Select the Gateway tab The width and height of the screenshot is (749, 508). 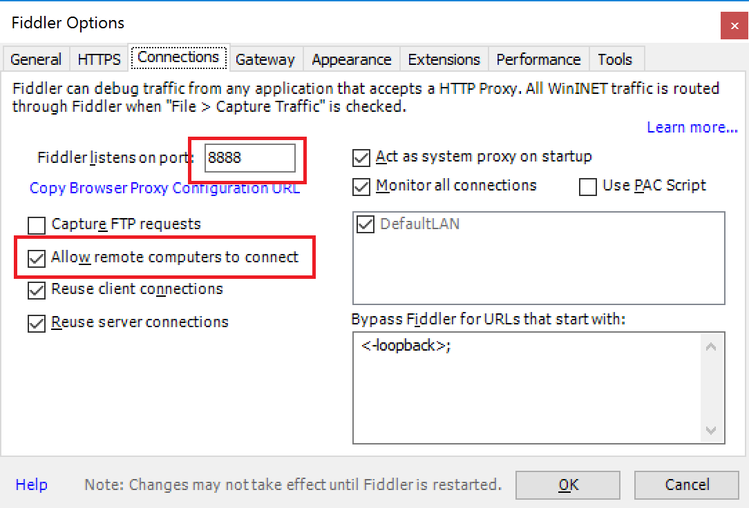click(x=265, y=59)
